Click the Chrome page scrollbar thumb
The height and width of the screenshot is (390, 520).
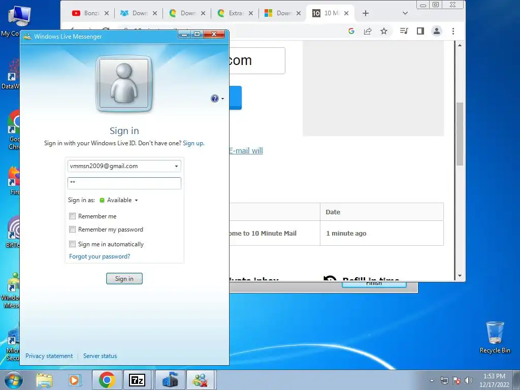click(460, 134)
